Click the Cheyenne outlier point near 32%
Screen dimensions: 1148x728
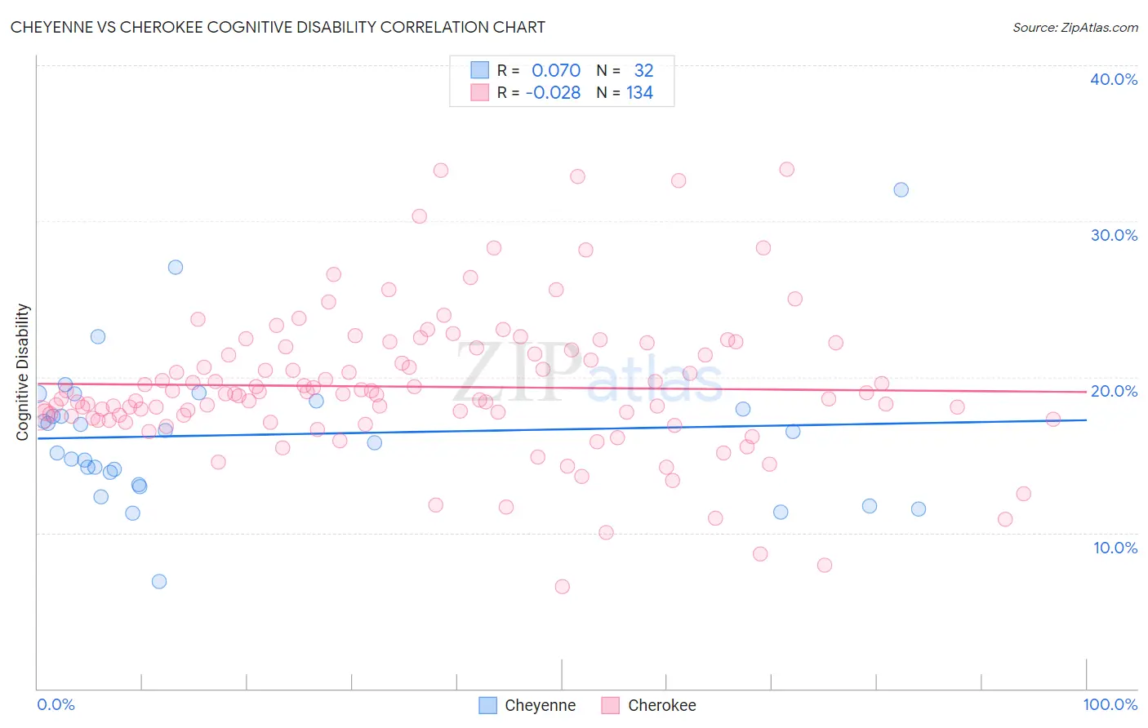point(901,189)
